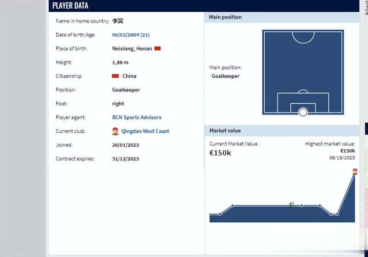Click the China flag beside Neixiang, Henan
The image size is (368, 257).
click(x=157, y=49)
